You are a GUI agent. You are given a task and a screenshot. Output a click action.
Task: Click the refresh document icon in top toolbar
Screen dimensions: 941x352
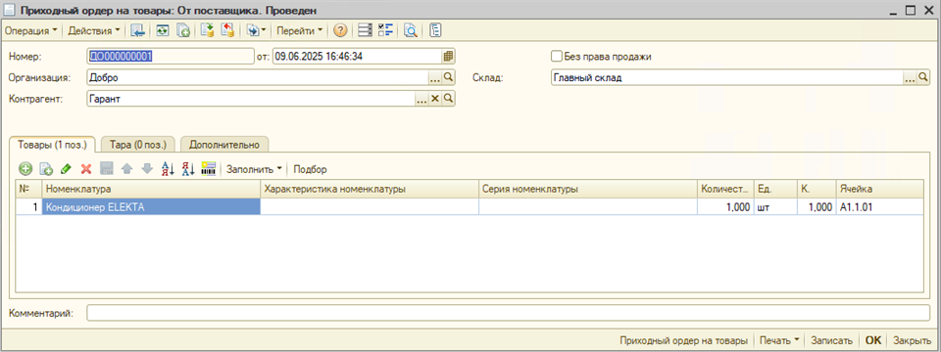(x=162, y=30)
